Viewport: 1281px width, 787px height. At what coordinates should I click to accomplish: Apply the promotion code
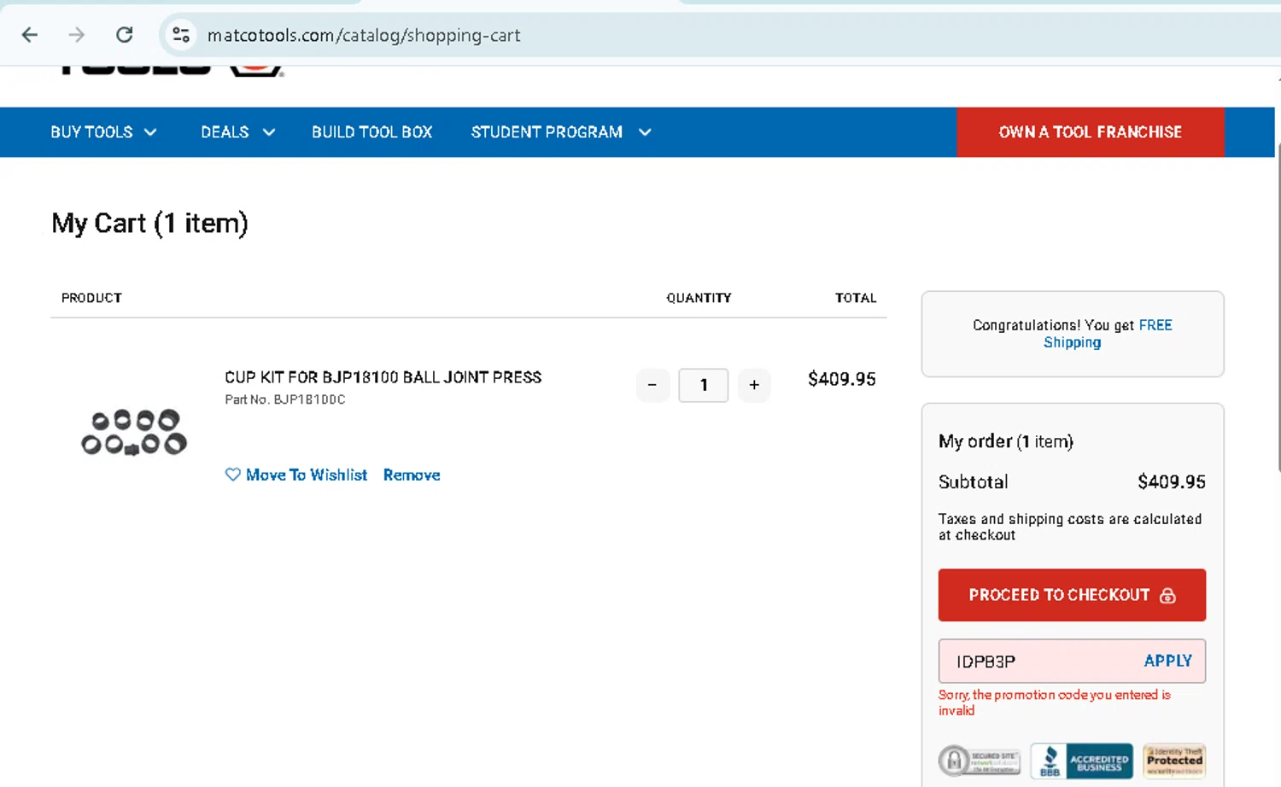click(x=1167, y=661)
